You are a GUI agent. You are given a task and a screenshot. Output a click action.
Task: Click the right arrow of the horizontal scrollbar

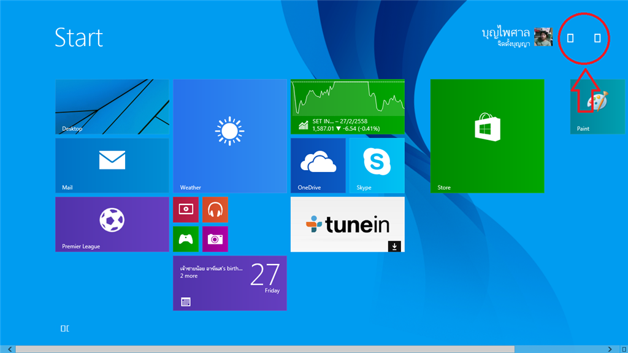610,349
